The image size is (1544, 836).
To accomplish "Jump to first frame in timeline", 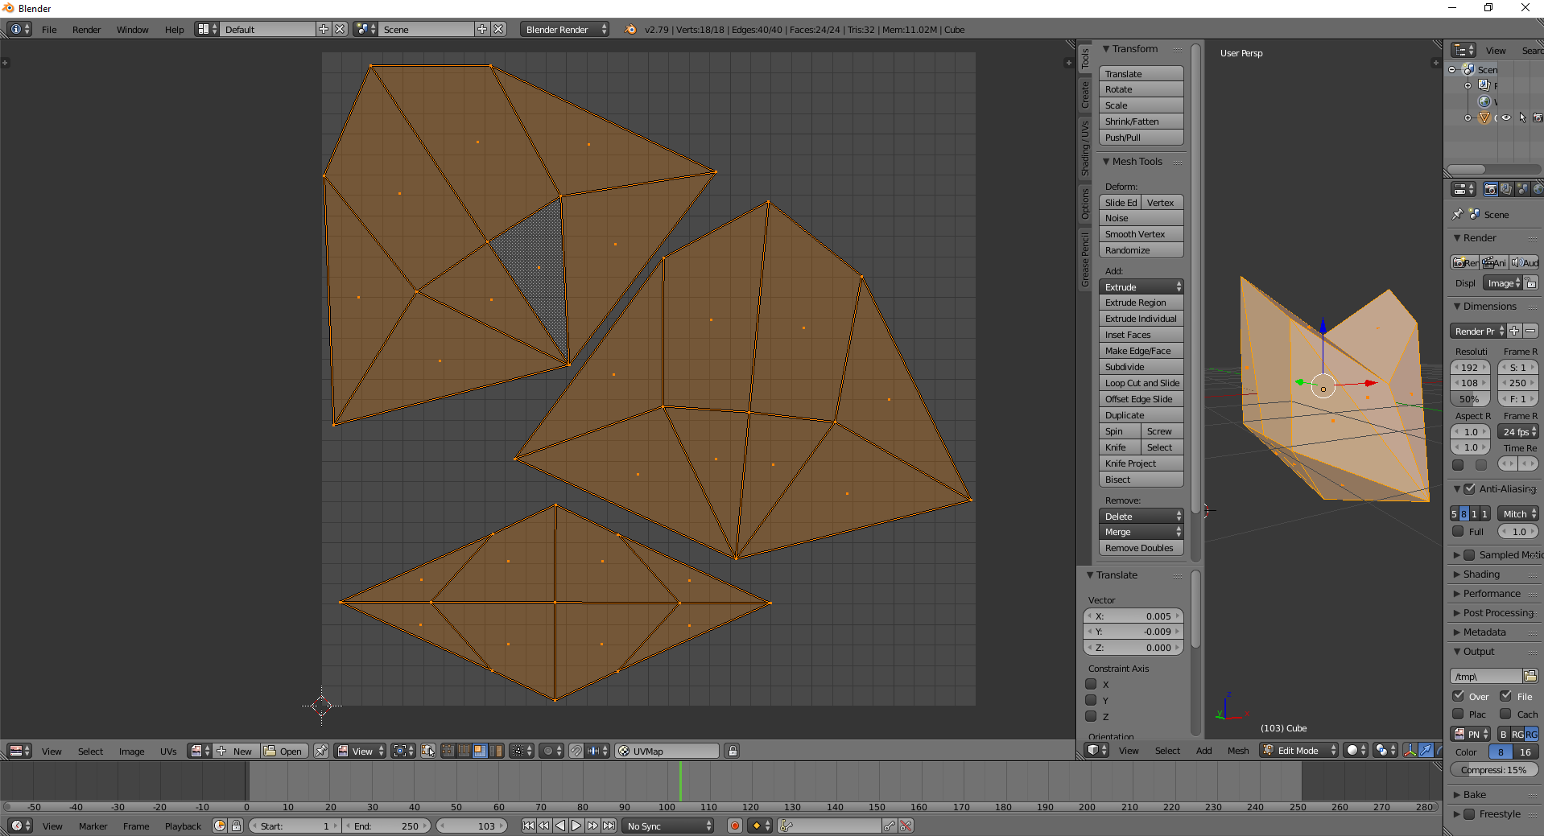I will coord(528,826).
